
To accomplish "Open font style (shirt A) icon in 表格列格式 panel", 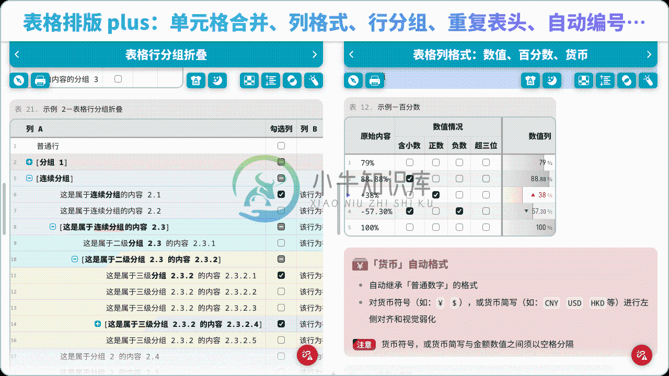I will point(530,80).
